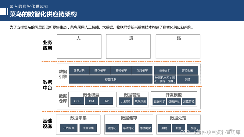Screen dimensions: 244x137
Task: Select the "数据开发" block
Action: click(174, 102)
